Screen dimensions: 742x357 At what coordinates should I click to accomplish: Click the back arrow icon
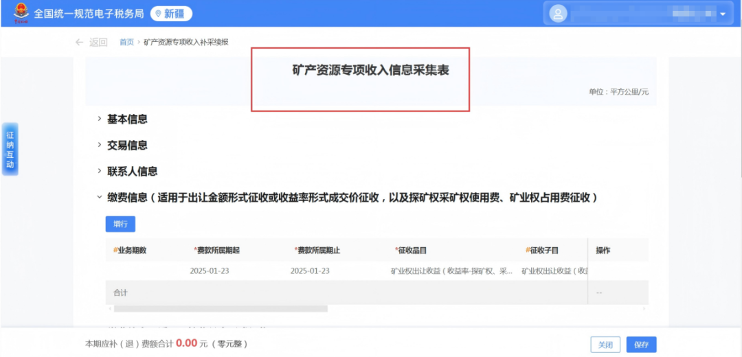click(x=80, y=42)
